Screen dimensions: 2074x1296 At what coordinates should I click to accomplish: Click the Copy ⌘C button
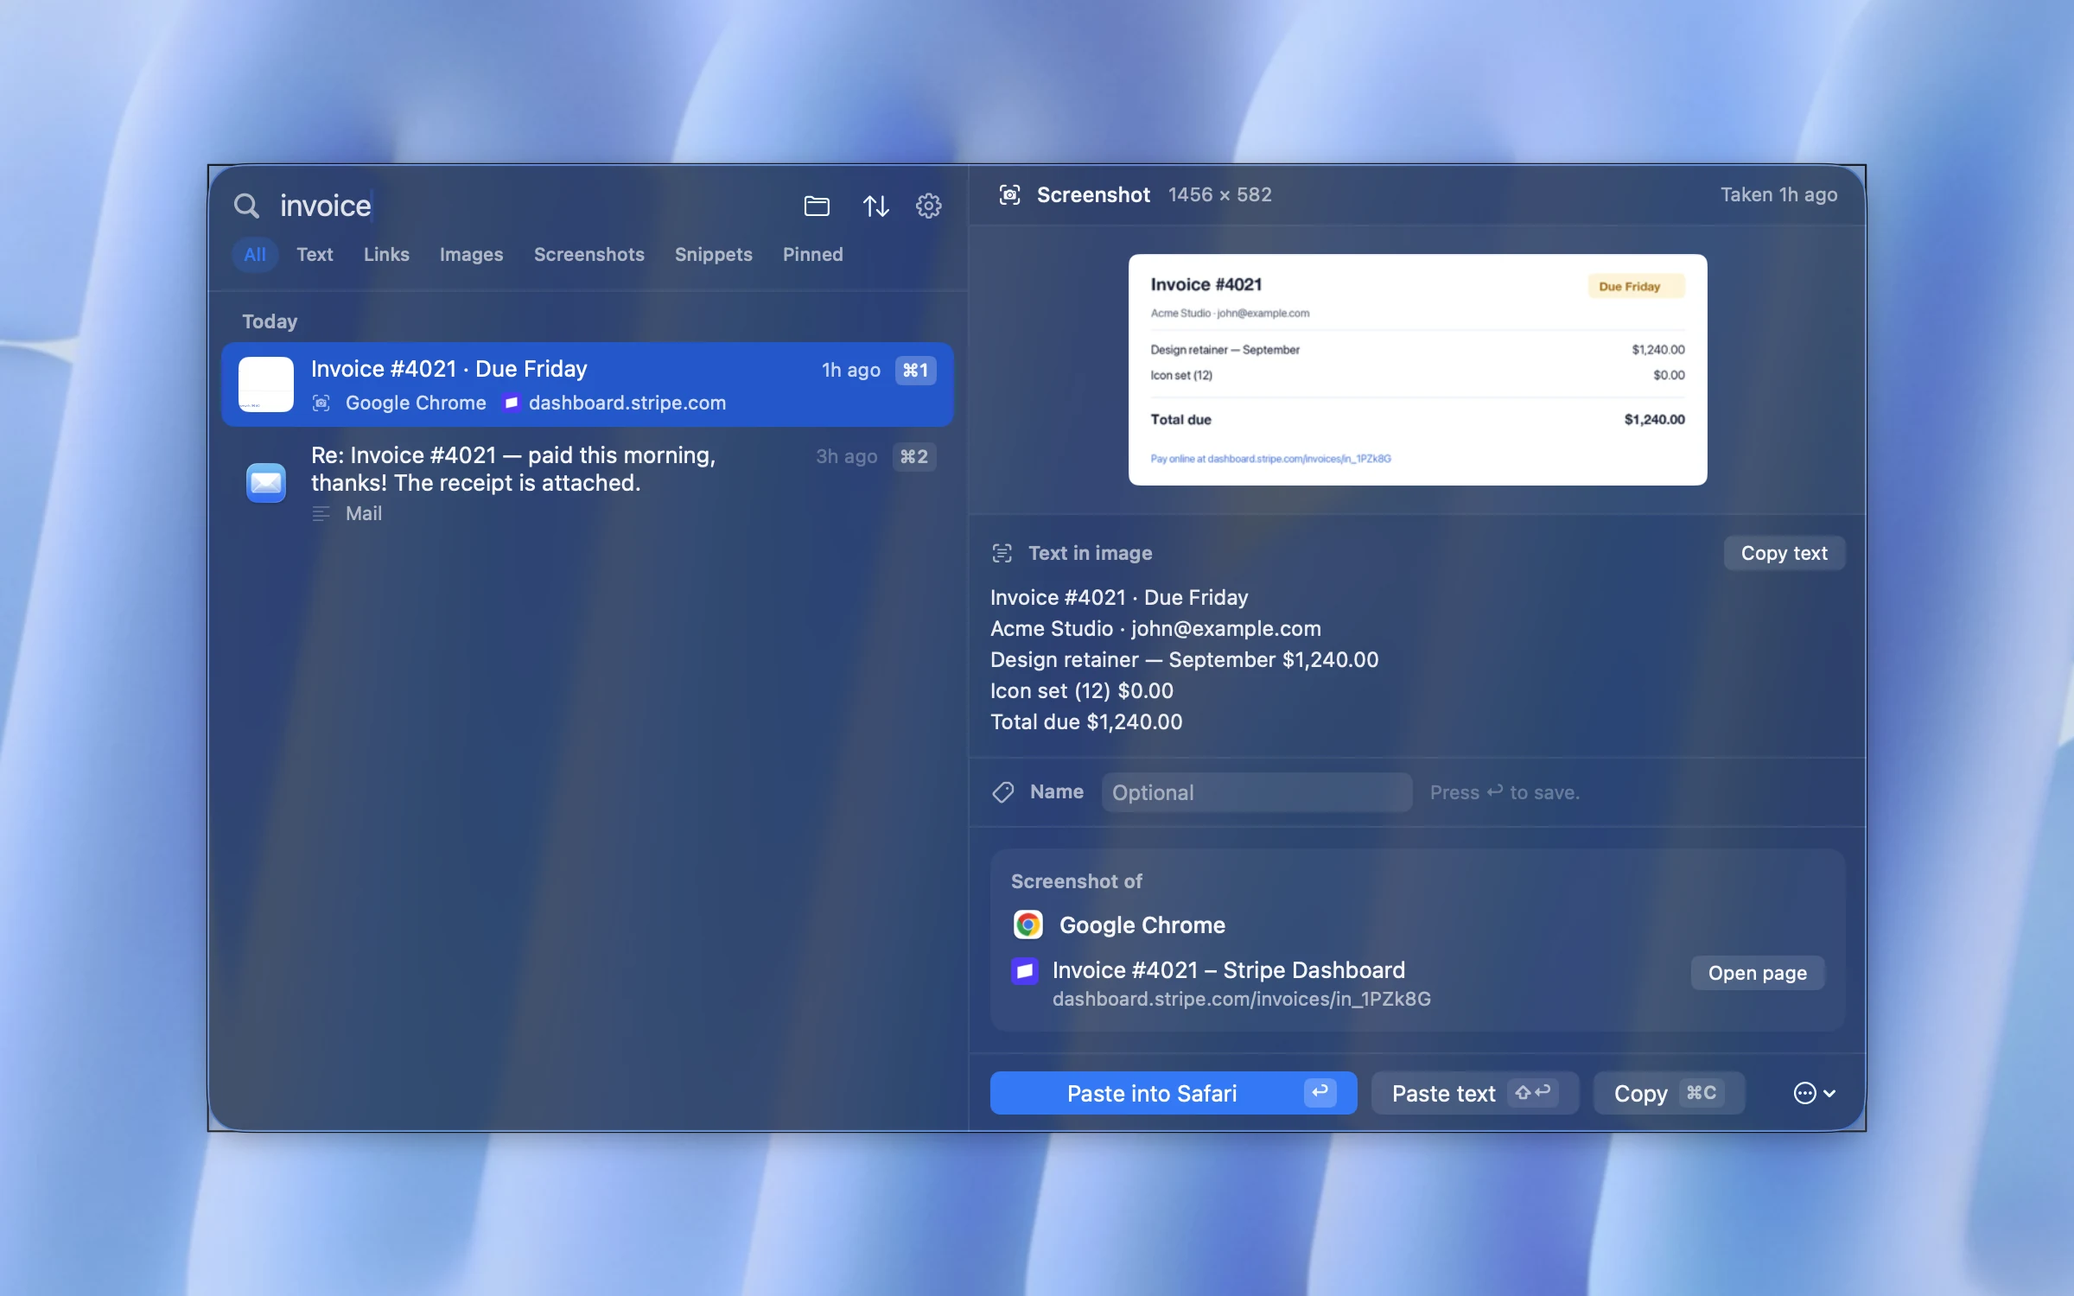[x=1668, y=1093]
